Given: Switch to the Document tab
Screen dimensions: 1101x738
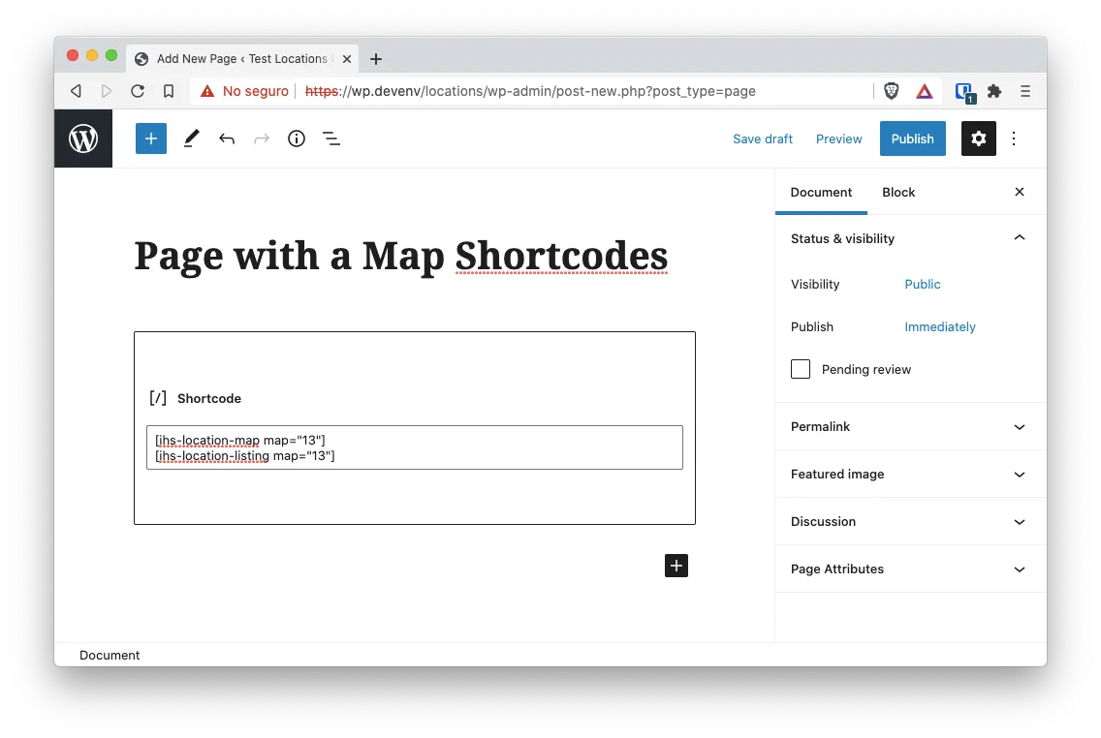Looking at the screenshot, I should (x=821, y=192).
